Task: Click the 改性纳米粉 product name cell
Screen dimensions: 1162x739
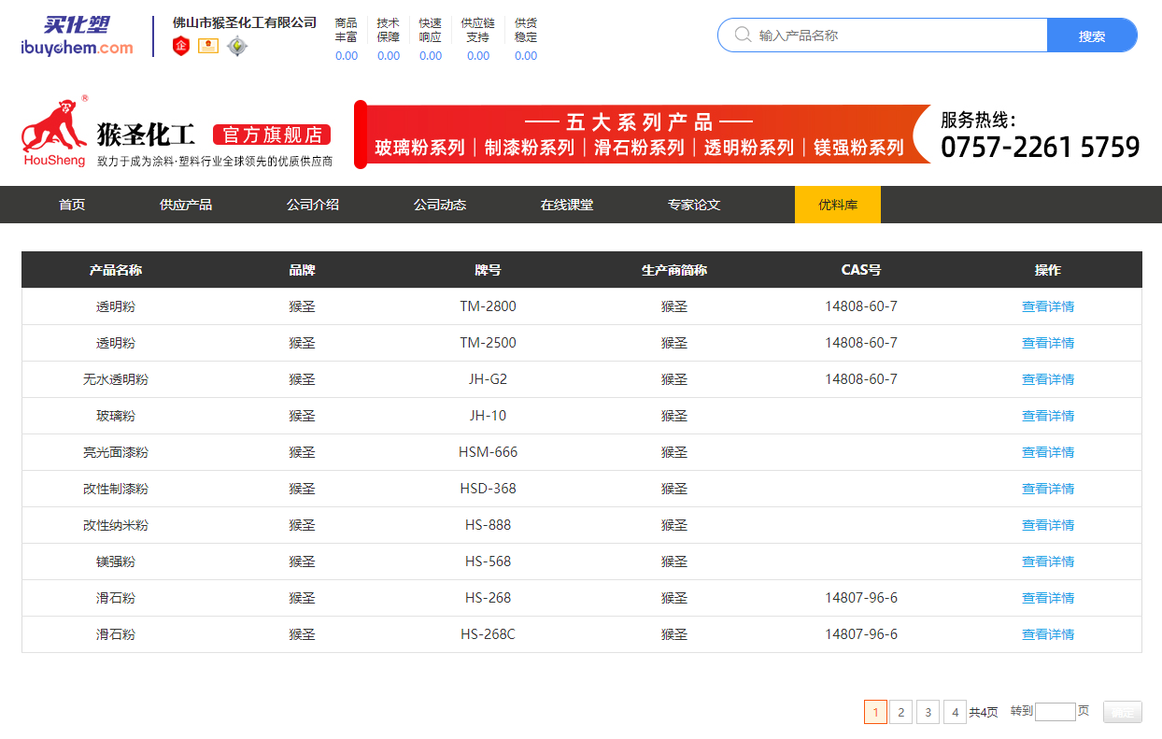Action: (x=116, y=525)
